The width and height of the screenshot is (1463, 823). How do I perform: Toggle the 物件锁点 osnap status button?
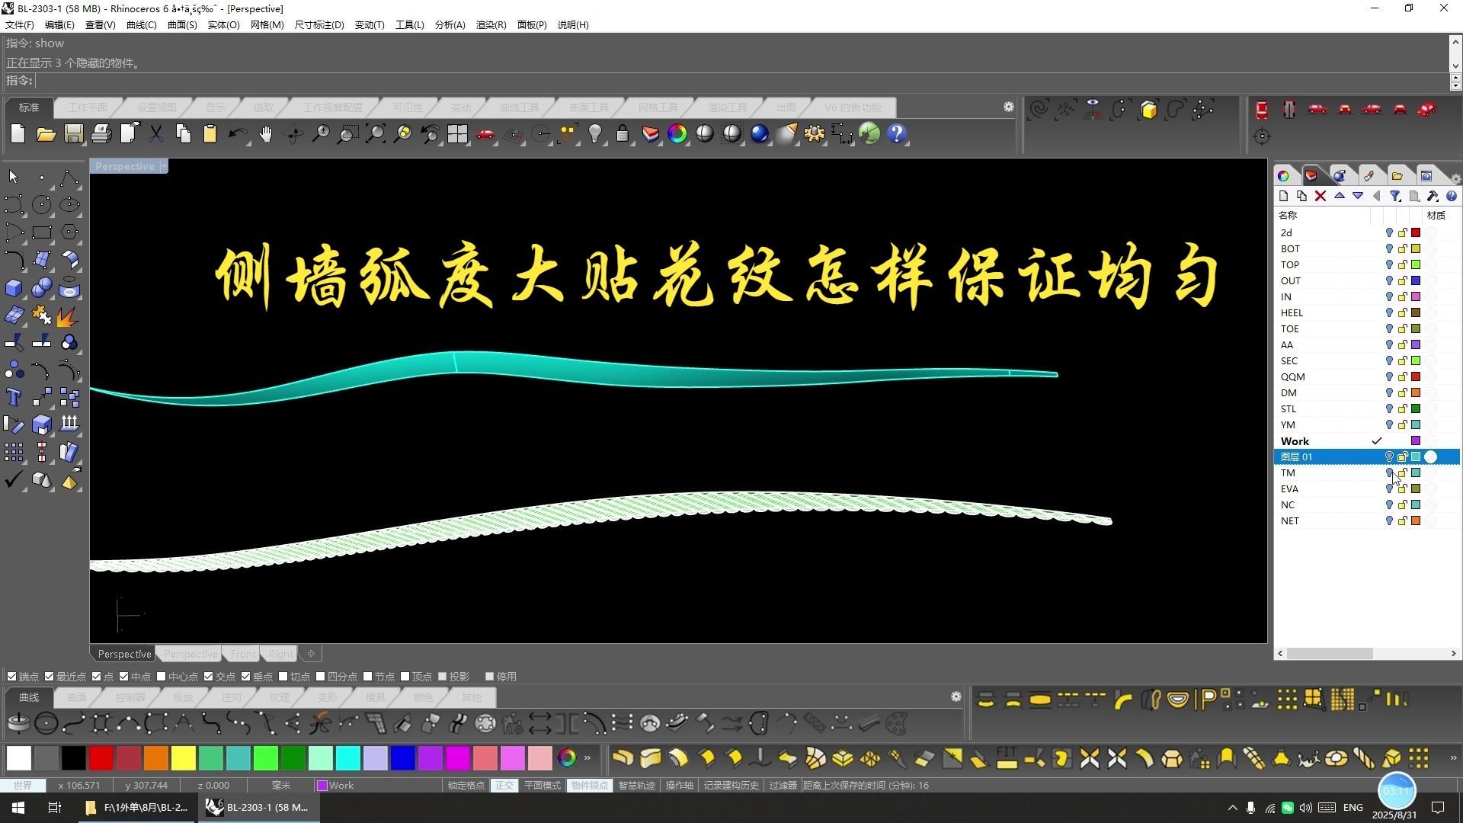pyautogui.click(x=589, y=786)
